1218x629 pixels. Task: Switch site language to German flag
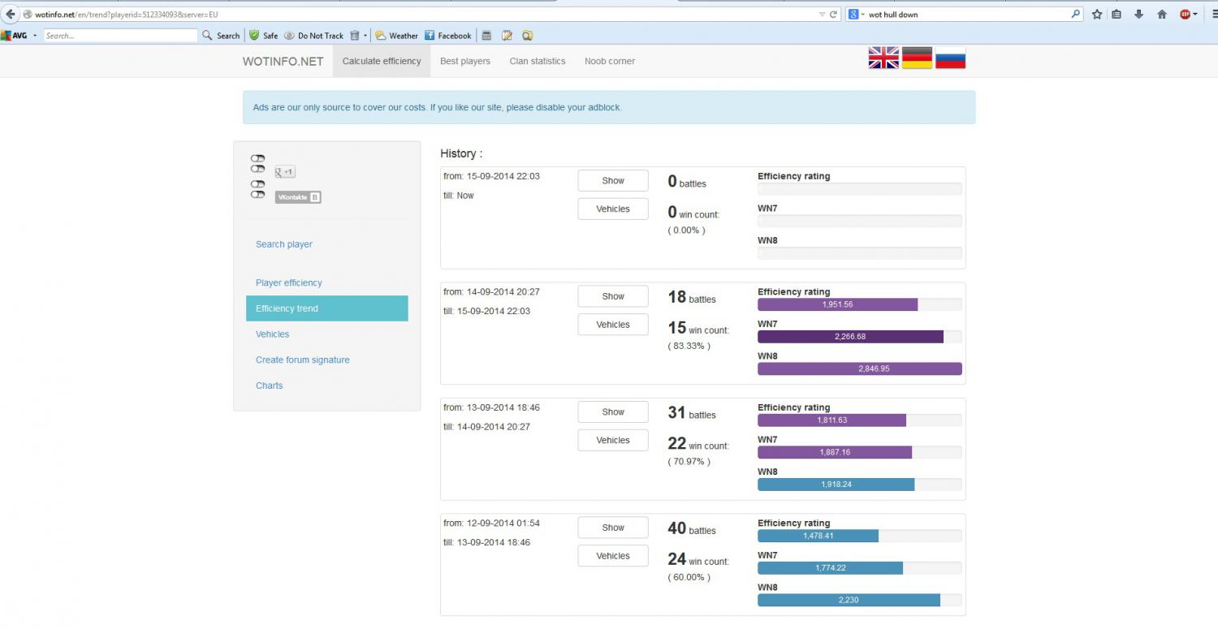tap(917, 58)
